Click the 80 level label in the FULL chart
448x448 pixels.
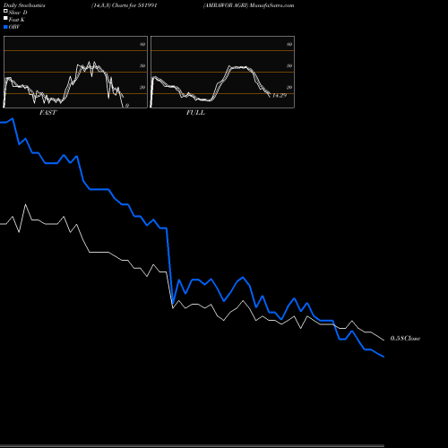click(289, 44)
